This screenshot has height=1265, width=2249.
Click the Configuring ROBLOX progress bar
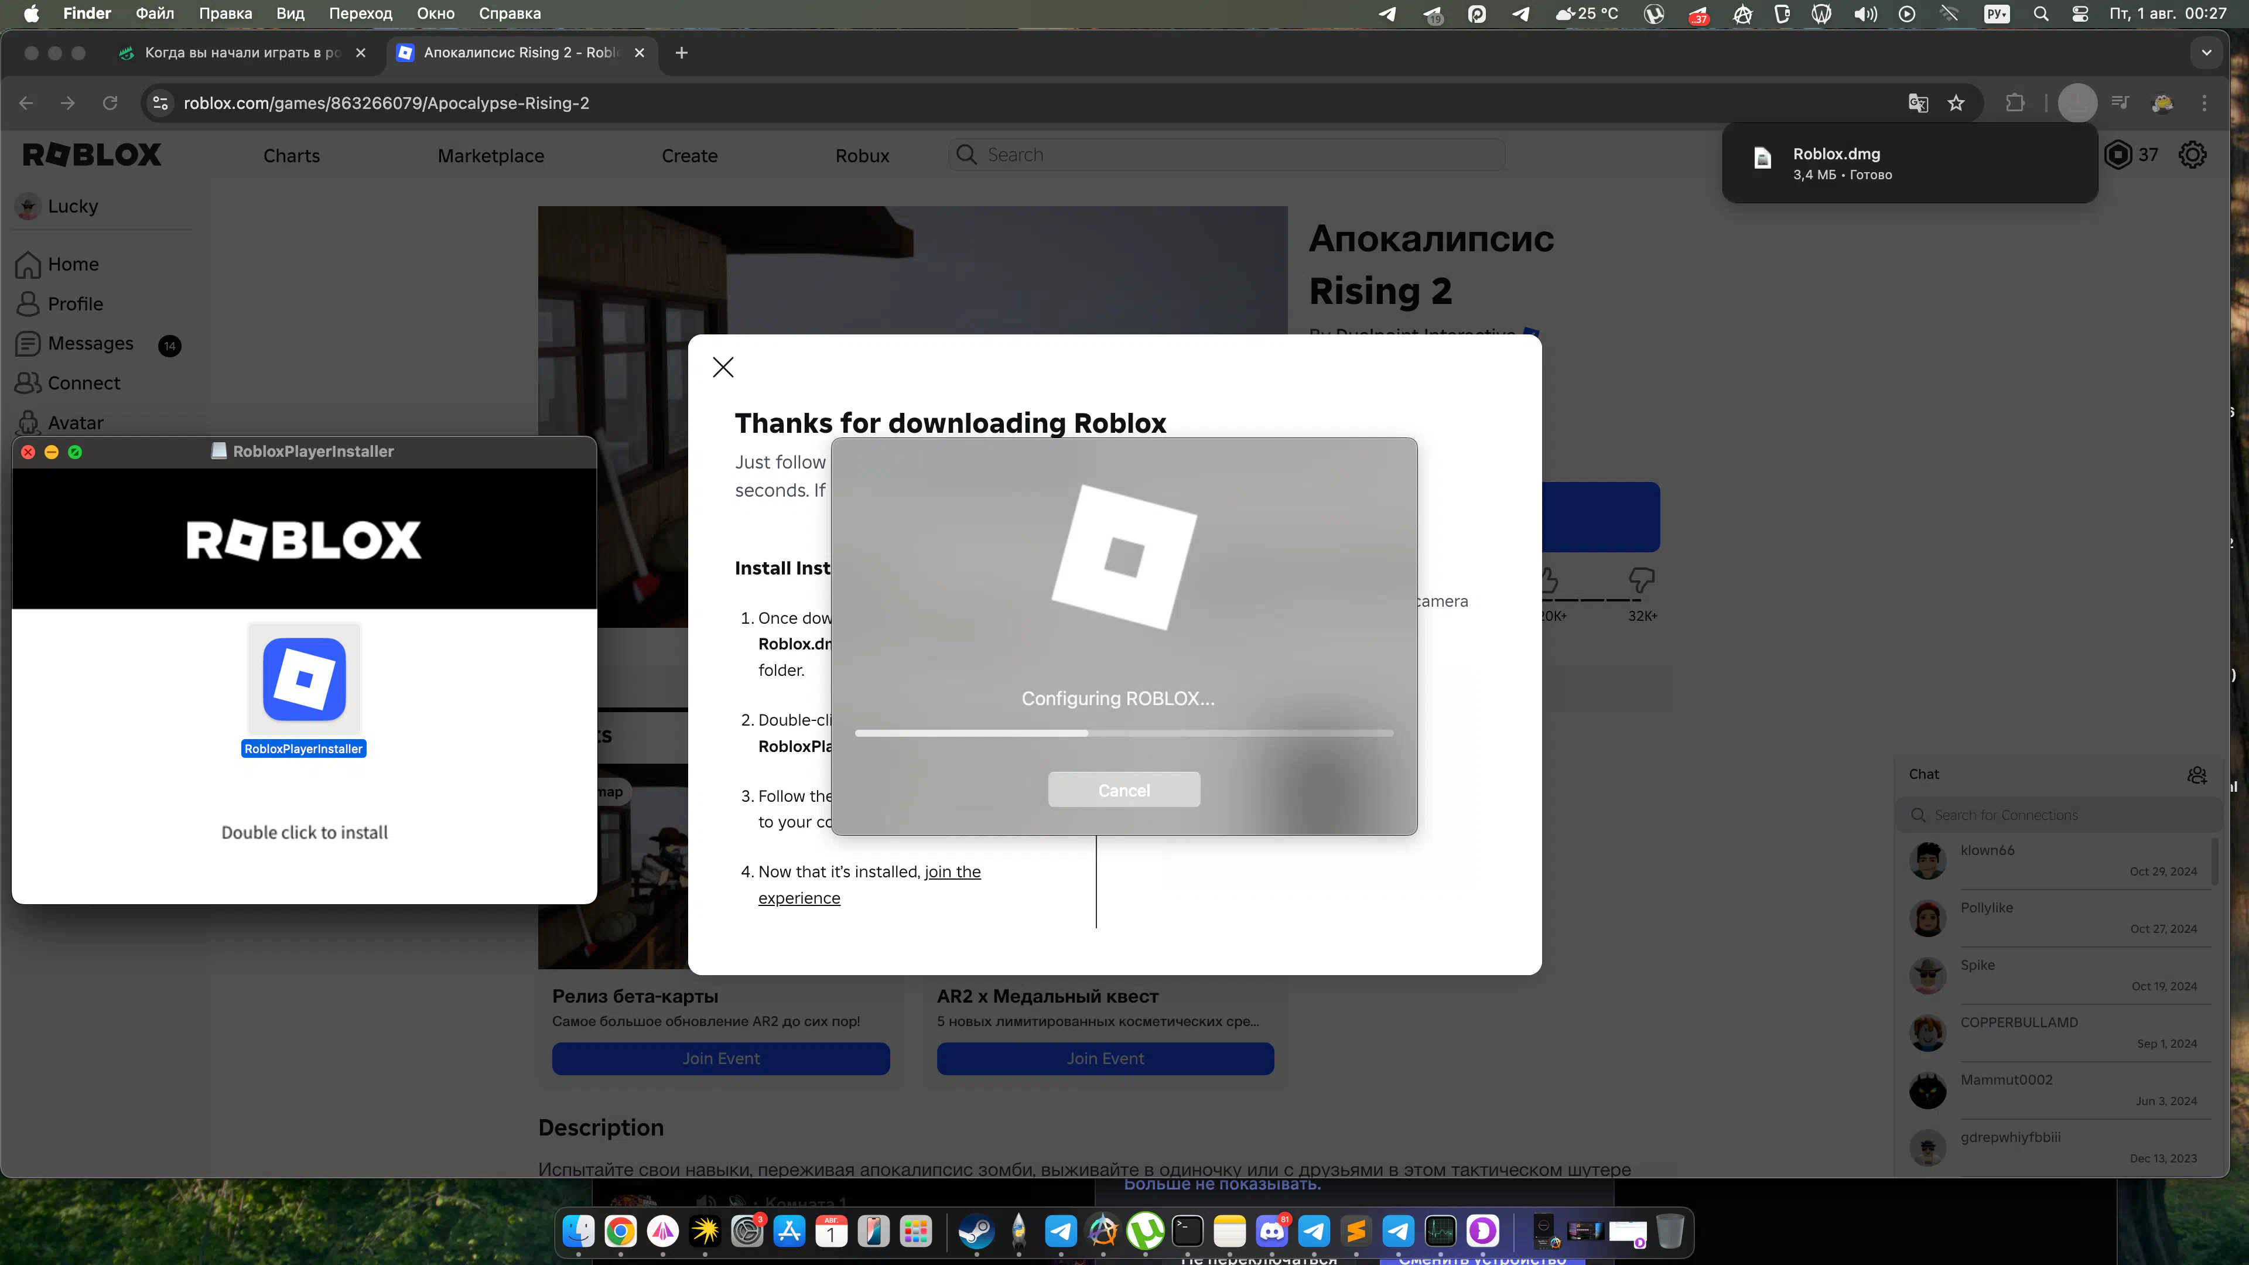tap(1124, 733)
